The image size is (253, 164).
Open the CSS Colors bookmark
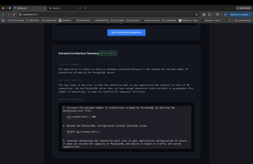tap(33, 20)
